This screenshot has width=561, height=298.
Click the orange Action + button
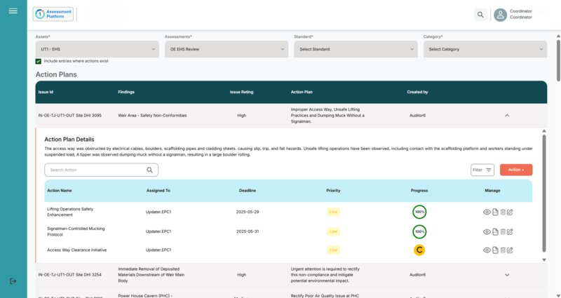click(516, 170)
